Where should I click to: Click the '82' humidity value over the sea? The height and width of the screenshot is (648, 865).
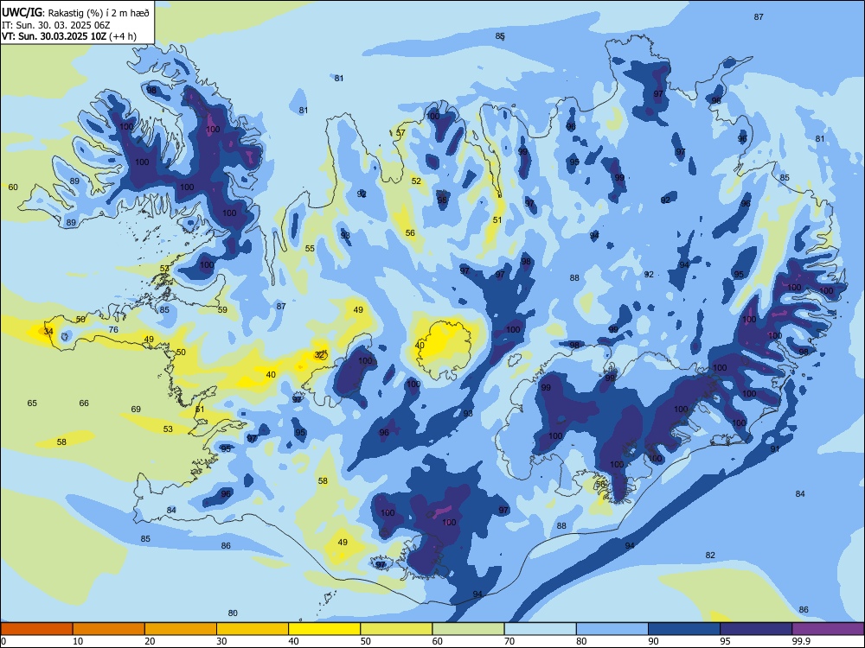[710, 555]
